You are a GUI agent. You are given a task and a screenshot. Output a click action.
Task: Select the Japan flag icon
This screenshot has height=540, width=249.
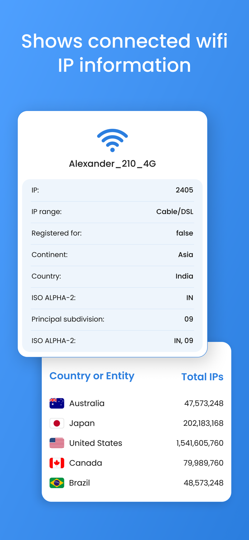(57, 423)
